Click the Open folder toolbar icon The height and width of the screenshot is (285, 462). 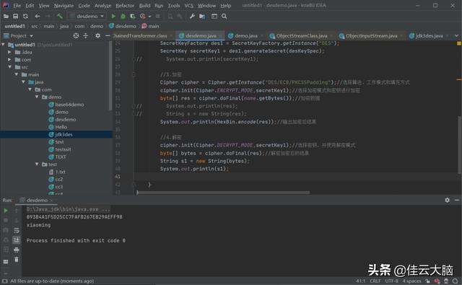[x=6, y=16]
